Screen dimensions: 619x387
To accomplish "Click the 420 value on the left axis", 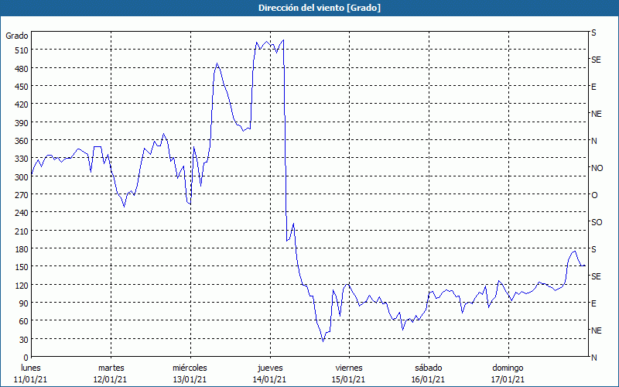I will (21, 104).
